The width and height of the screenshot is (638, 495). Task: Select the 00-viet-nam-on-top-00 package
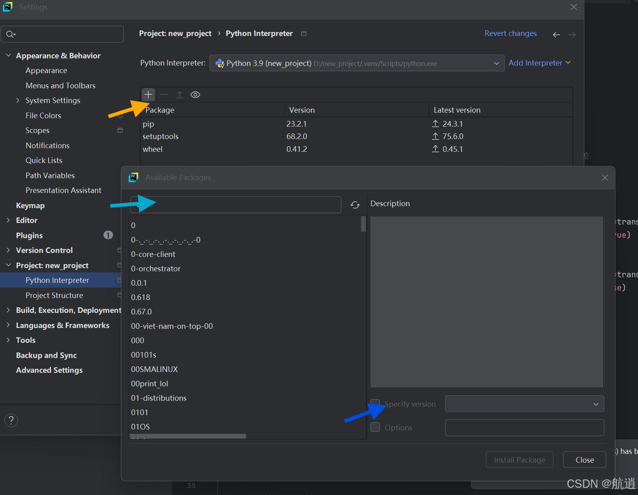(172, 326)
